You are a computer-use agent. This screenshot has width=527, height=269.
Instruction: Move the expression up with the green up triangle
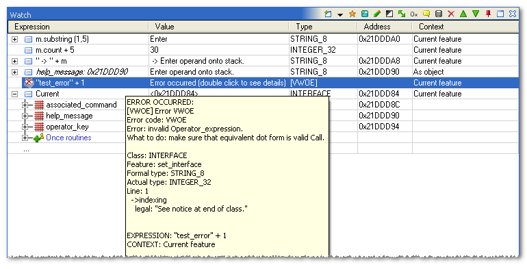tap(463, 14)
